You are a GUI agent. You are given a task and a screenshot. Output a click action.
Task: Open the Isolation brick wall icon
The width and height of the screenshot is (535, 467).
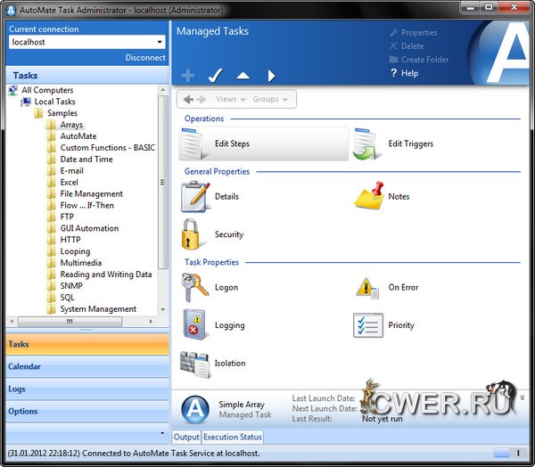coord(195,364)
